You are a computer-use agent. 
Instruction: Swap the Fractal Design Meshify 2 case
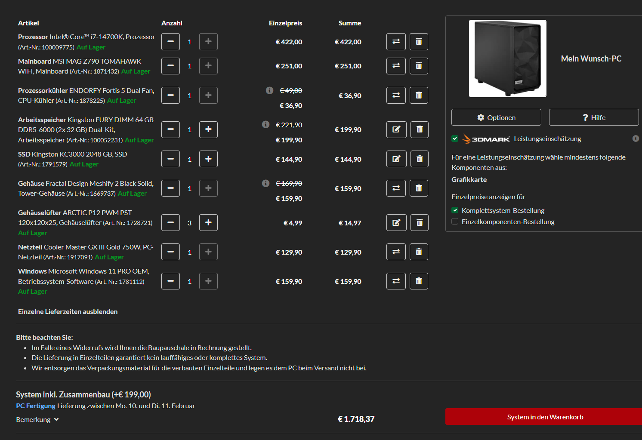[396, 188]
